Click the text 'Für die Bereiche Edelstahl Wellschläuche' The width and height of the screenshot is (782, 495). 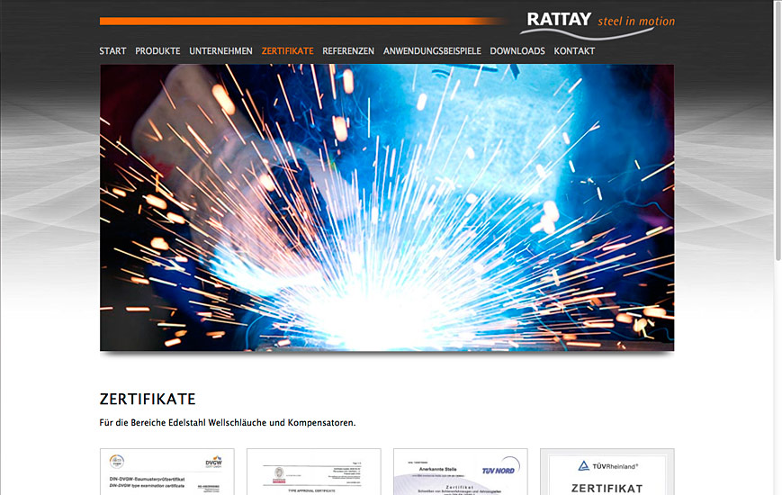(x=183, y=423)
